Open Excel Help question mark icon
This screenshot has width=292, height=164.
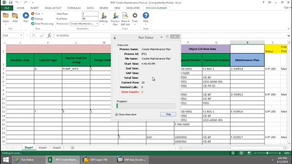[263, 2]
